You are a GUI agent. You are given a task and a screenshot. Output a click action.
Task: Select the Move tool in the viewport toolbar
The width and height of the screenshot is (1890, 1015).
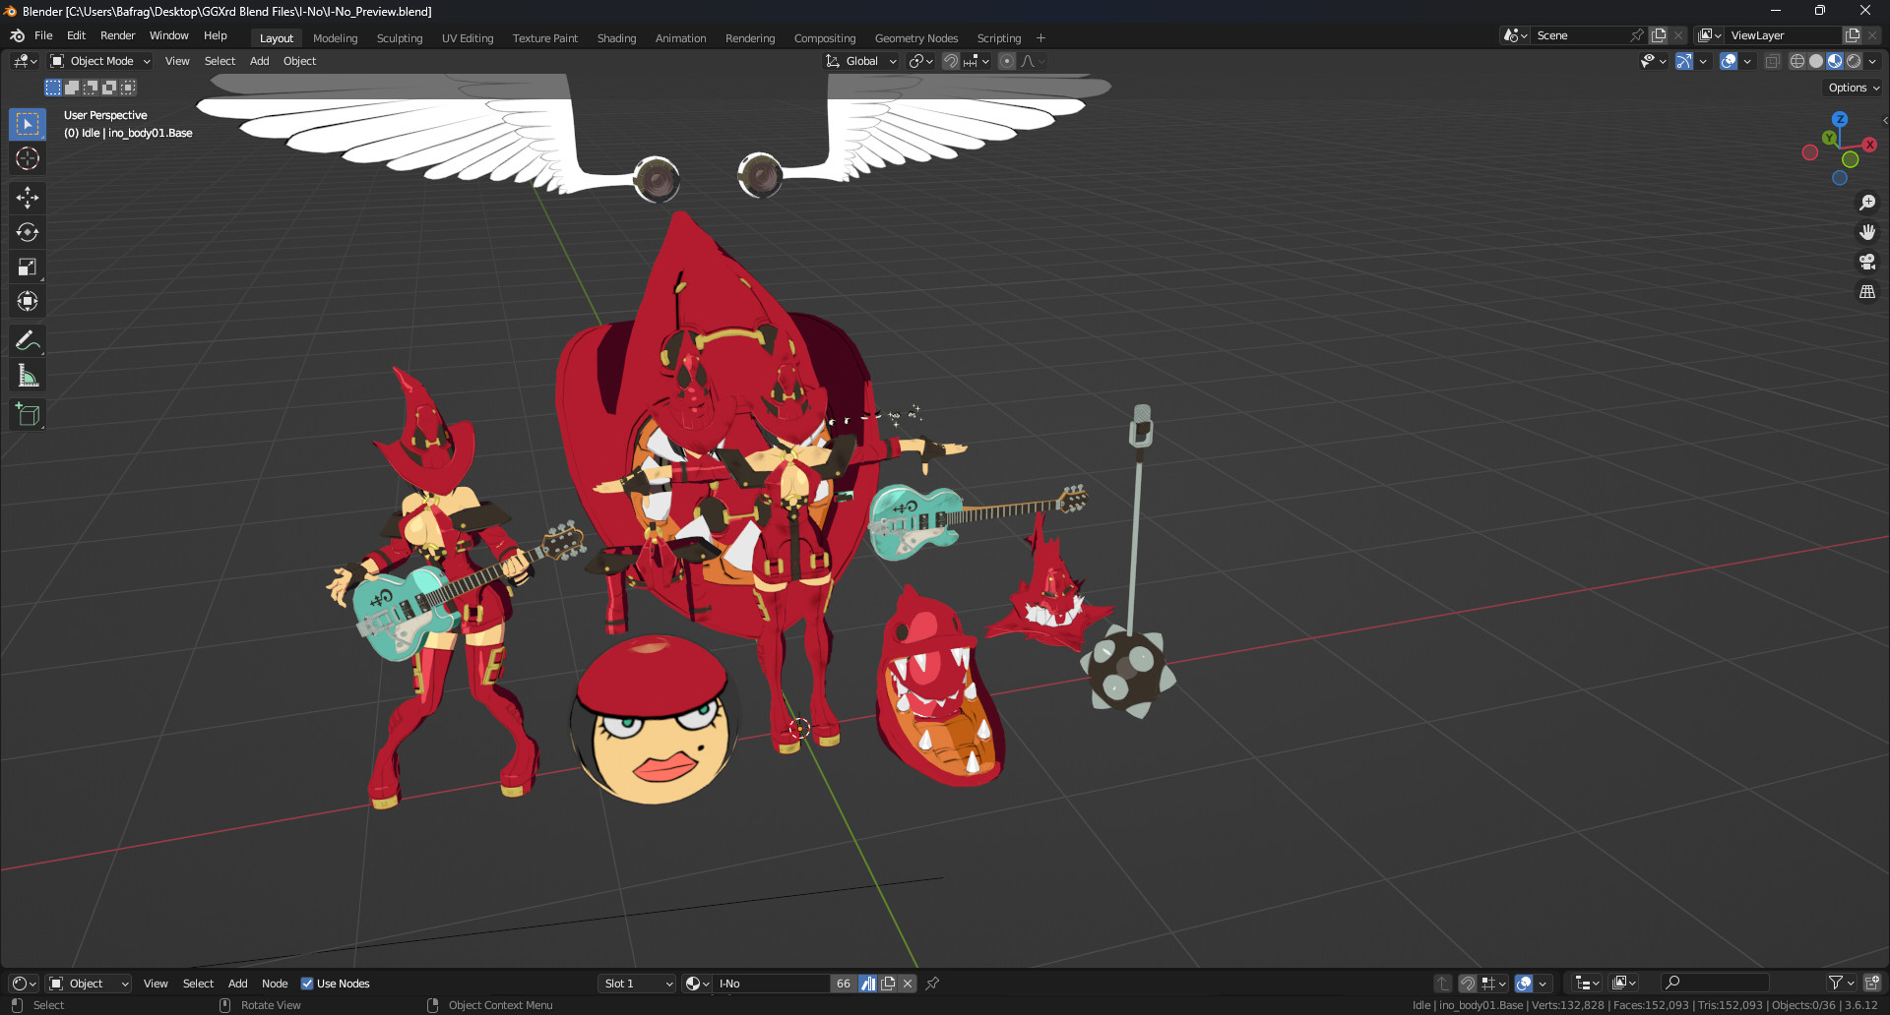(x=27, y=198)
